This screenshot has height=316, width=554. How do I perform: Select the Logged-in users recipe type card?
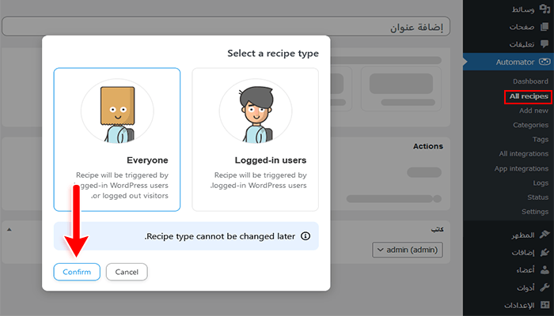255,140
